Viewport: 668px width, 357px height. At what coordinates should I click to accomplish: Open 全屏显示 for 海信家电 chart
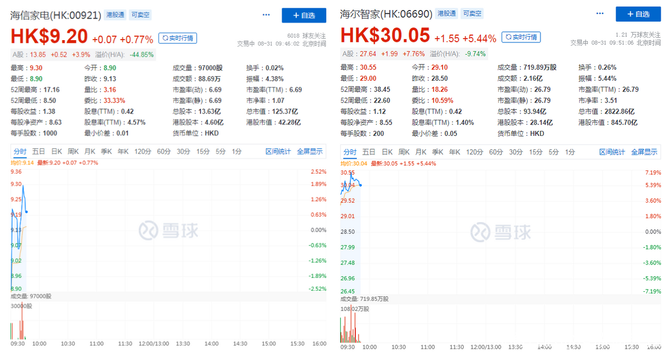point(310,151)
